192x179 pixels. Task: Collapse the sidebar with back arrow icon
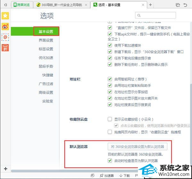(x=5, y=5)
